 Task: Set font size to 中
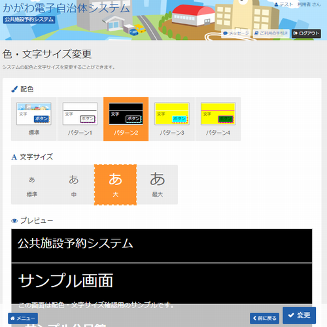[74, 184]
